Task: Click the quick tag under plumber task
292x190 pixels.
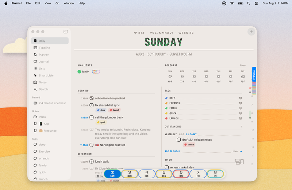Action: pos(101,122)
